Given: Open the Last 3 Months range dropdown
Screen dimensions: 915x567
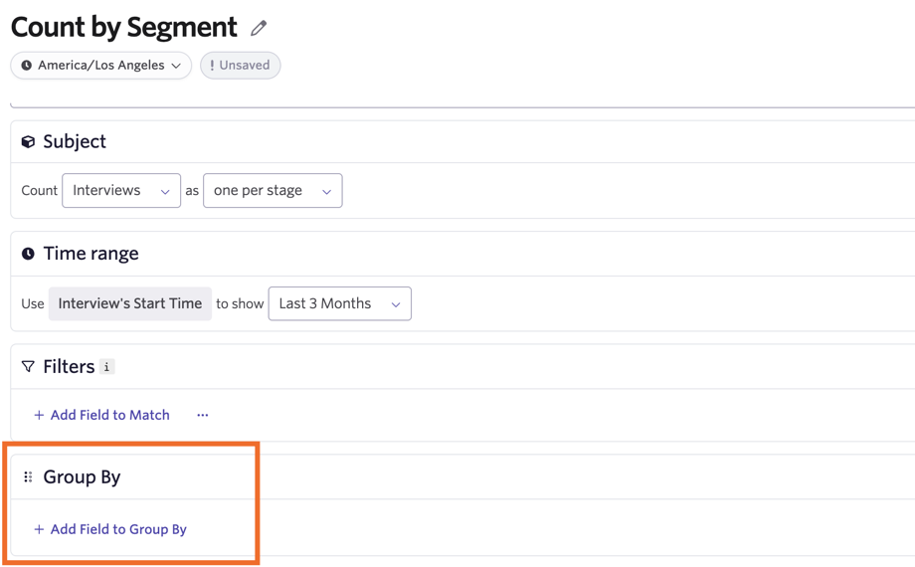Looking at the screenshot, I should click(x=339, y=303).
